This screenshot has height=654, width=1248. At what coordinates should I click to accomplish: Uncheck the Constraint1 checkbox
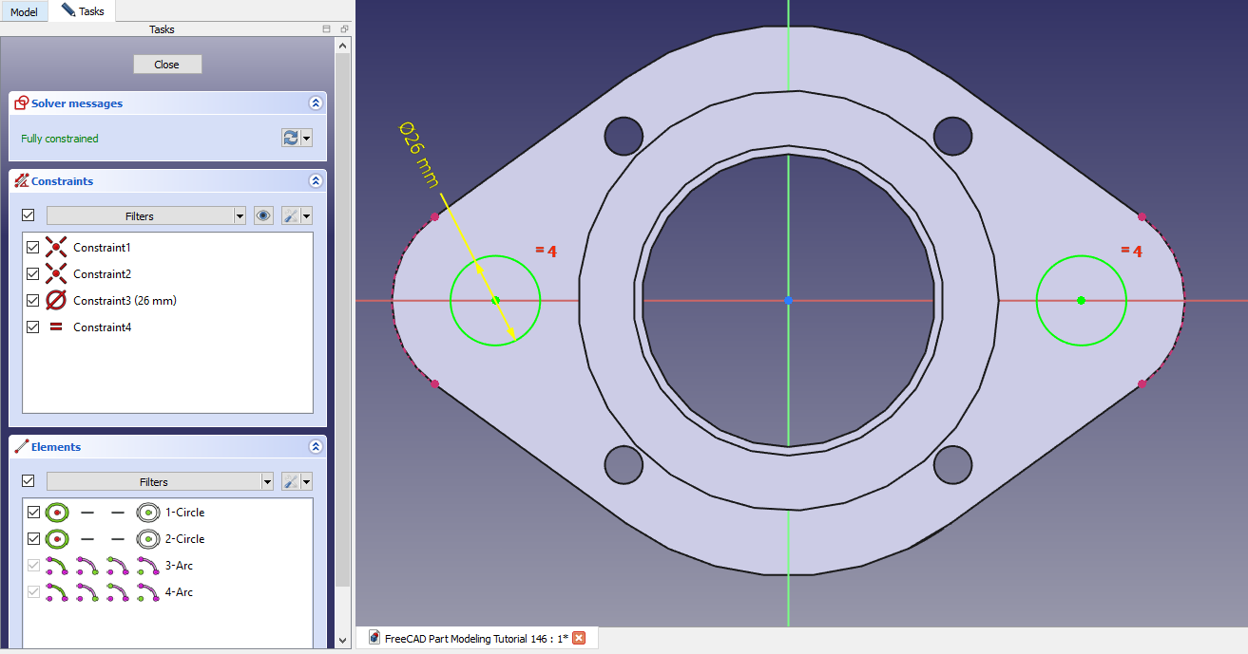tap(33, 247)
